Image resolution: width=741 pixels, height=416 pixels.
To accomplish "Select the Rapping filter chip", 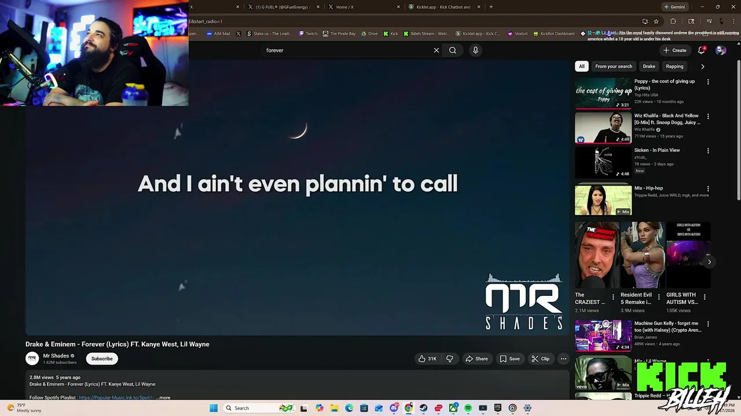I will 674,66.
